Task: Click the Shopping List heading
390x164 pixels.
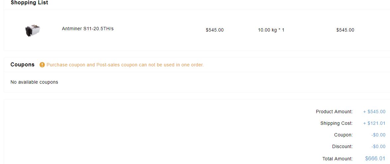Action: tap(29, 3)
